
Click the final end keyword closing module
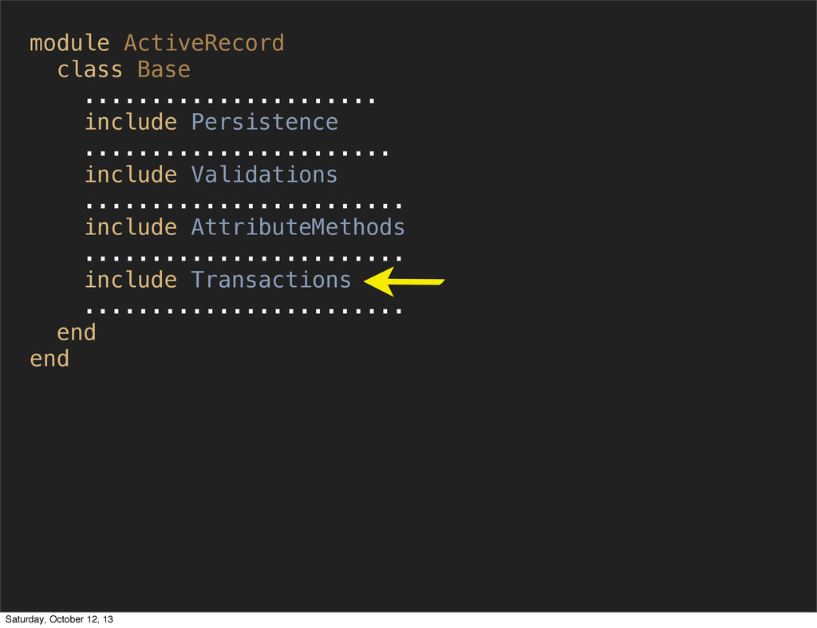click(x=49, y=359)
